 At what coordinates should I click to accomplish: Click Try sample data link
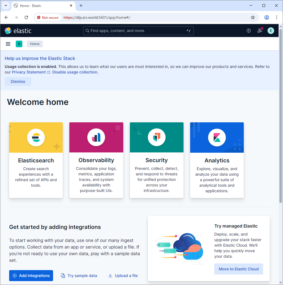coord(79,276)
